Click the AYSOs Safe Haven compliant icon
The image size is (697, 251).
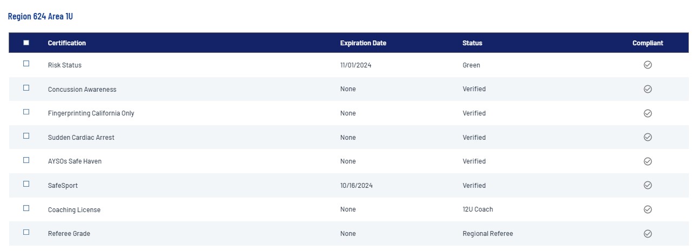click(648, 161)
